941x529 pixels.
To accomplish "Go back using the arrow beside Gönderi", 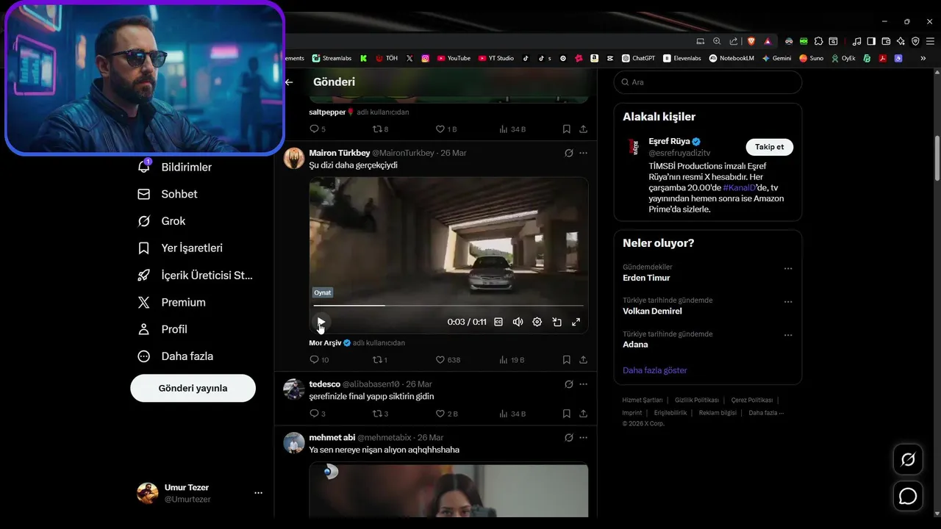I will tap(289, 82).
